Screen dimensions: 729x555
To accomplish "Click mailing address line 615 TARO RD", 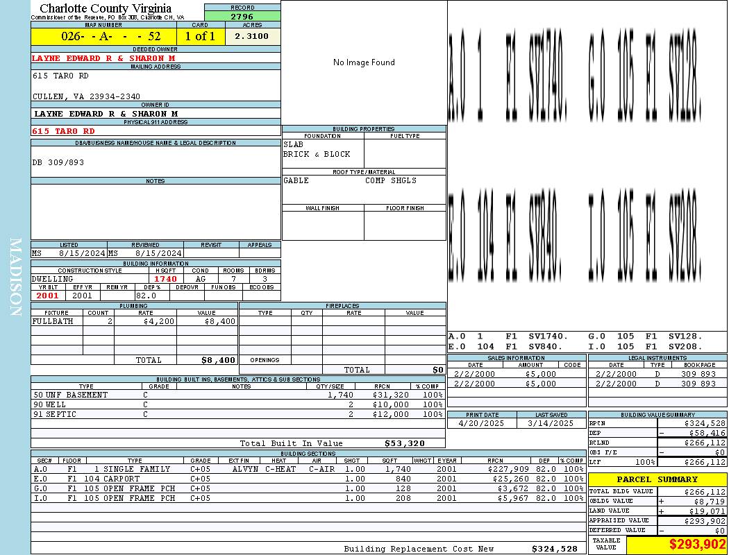I will click(60, 75).
